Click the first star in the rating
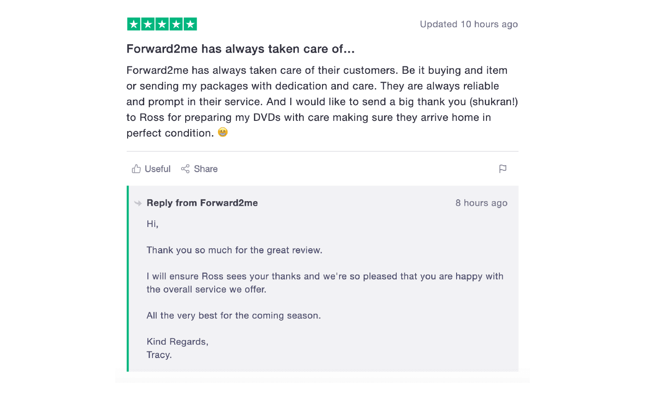 coord(134,24)
